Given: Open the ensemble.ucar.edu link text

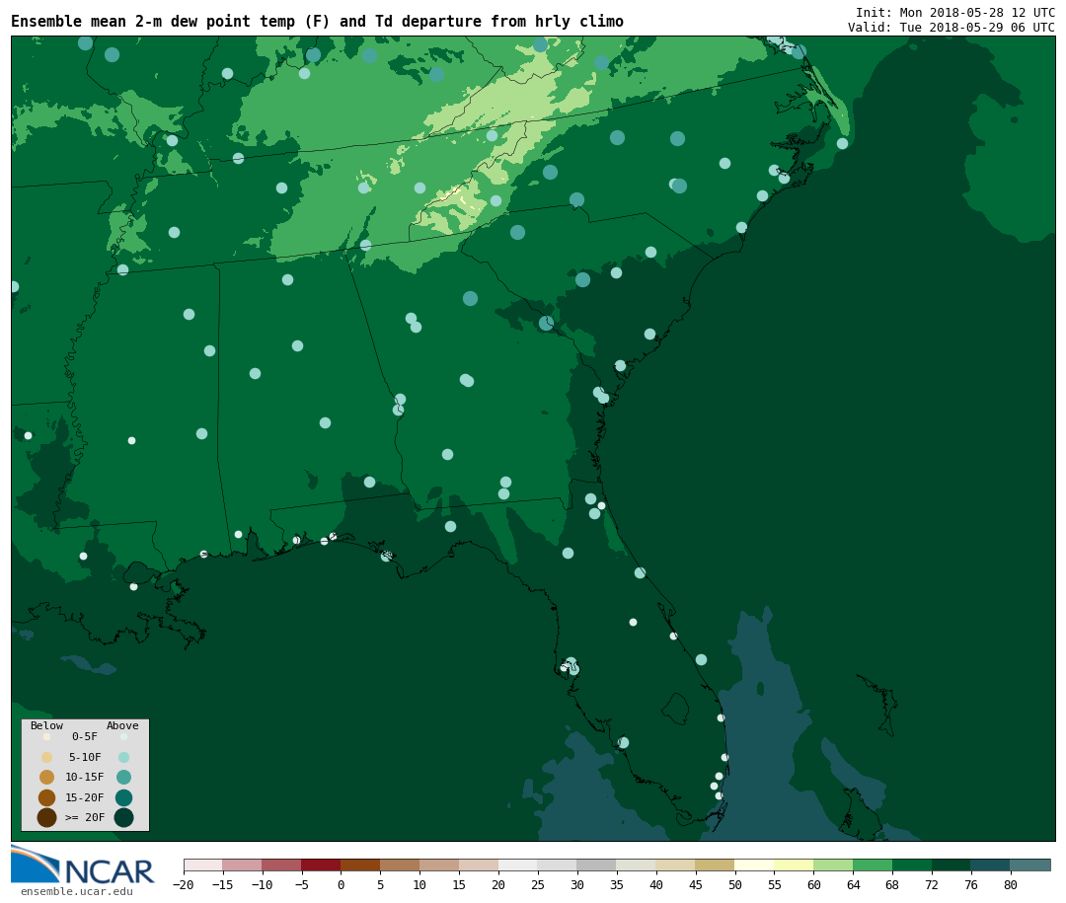Looking at the screenshot, I should pos(77,891).
